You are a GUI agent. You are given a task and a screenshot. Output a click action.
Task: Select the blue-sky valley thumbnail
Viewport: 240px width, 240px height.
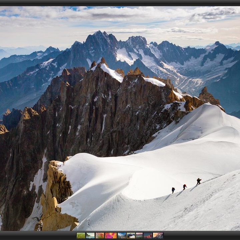[122, 236]
